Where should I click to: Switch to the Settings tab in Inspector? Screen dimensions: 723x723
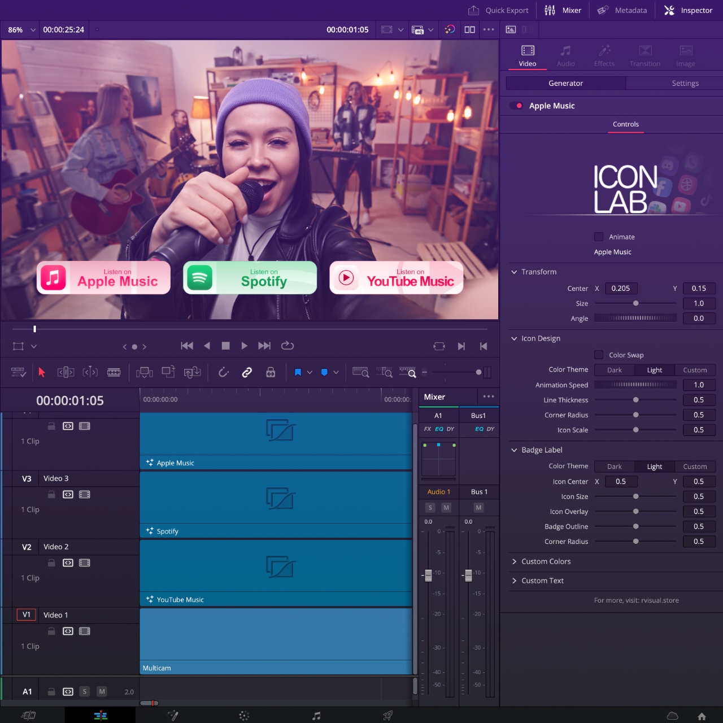tap(685, 83)
